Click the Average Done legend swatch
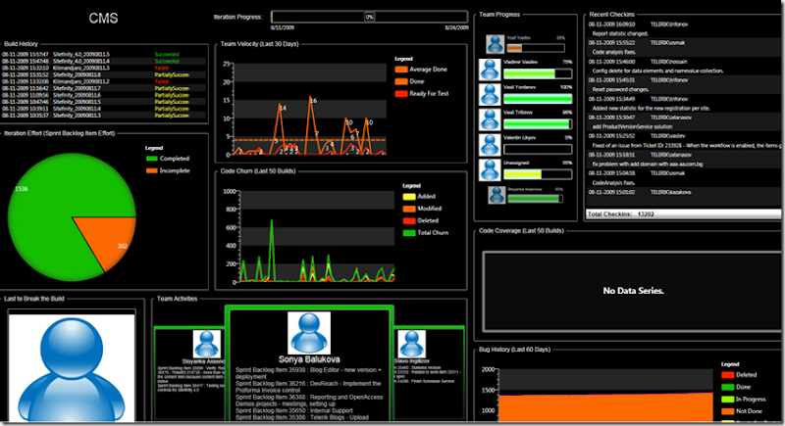Image resolution: width=785 pixels, height=426 pixels. pos(401,70)
